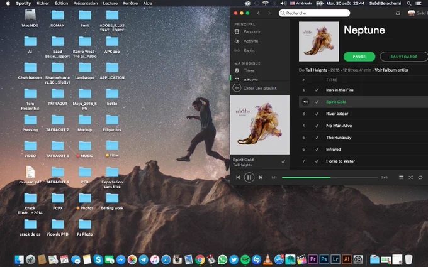Open Spotlight search in the menu bar
The height and width of the screenshot is (267, 428).
coord(409,3)
